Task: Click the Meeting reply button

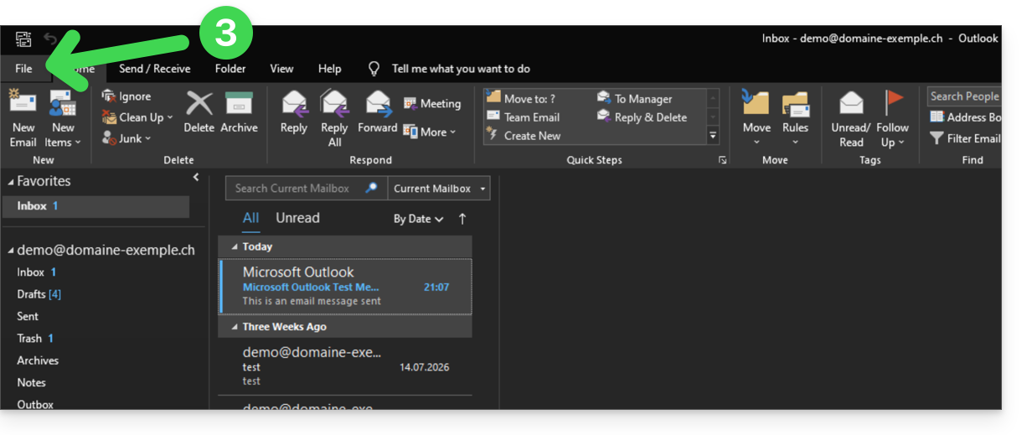Action: tap(432, 103)
